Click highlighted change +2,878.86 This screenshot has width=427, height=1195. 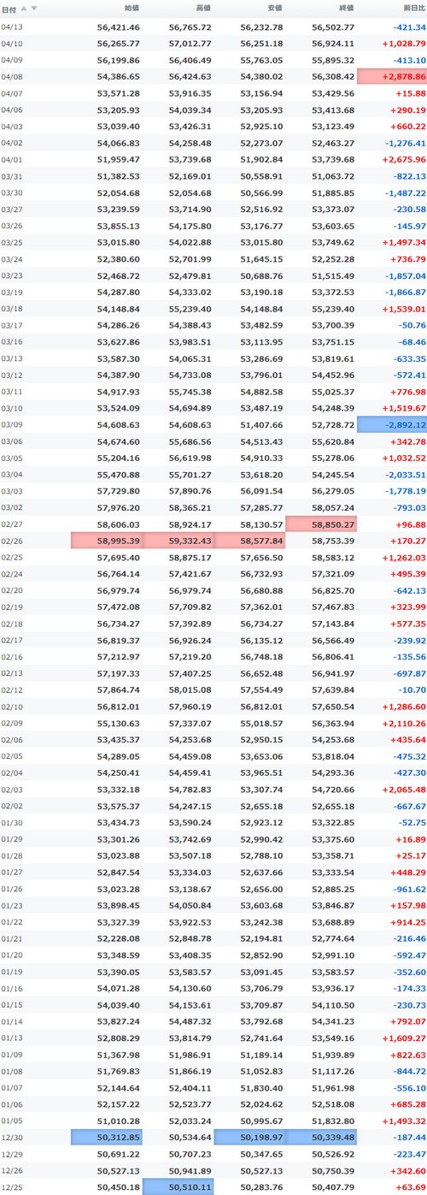392,77
